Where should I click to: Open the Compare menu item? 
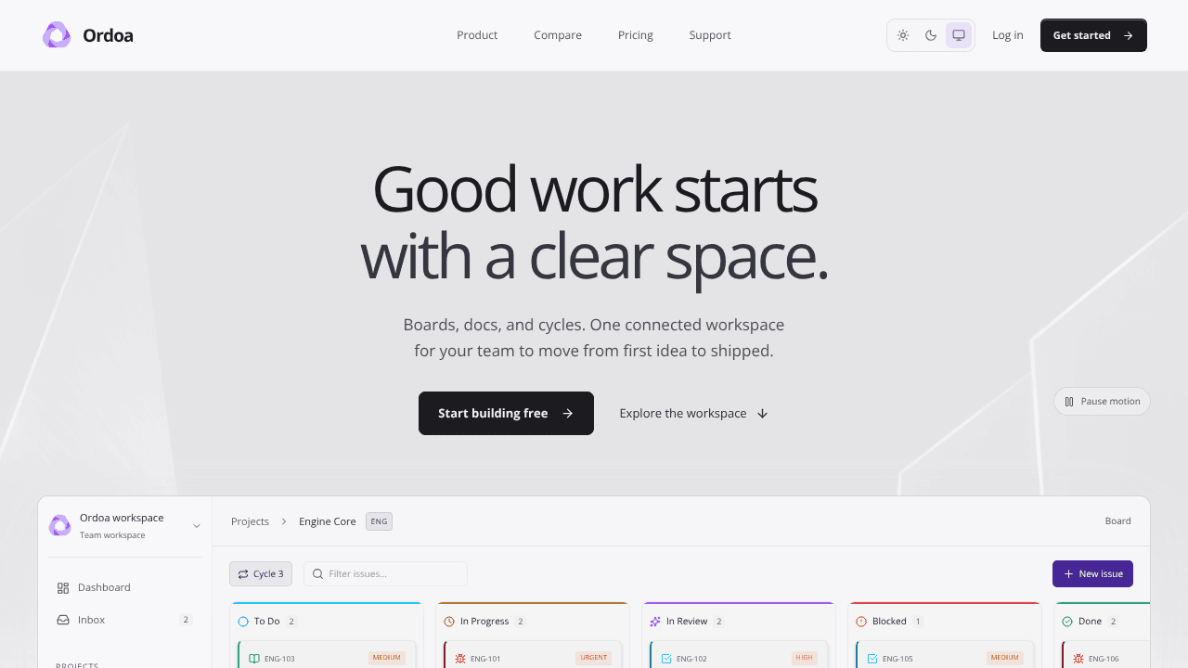(558, 35)
